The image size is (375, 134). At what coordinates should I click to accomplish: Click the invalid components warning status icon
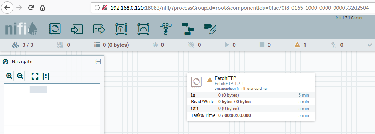click(x=297, y=45)
